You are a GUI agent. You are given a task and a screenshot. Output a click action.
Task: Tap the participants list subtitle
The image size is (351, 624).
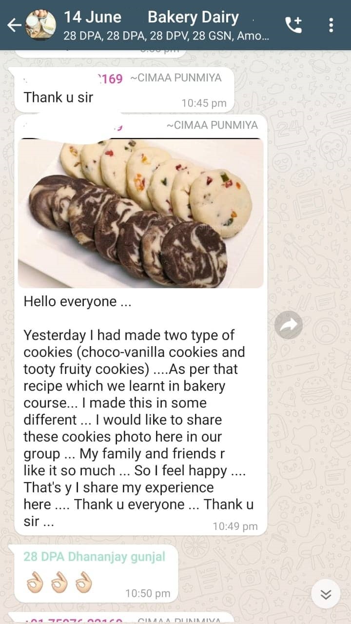point(165,36)
